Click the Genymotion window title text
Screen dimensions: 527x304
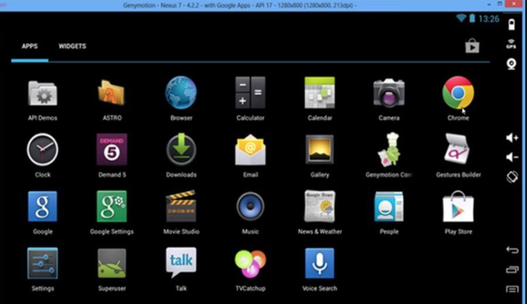click(x=240, y=5)
